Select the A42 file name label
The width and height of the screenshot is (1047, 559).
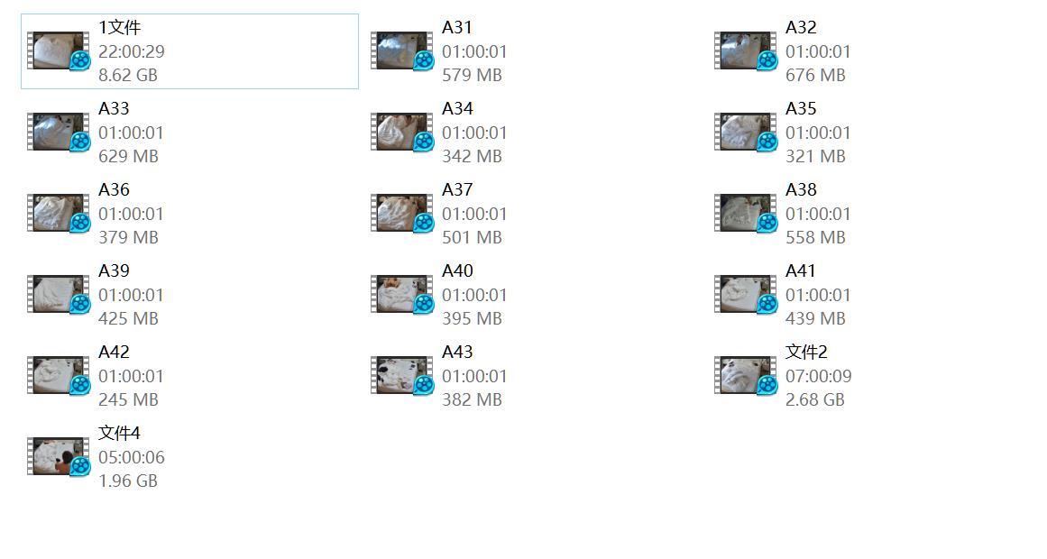pos(115,352)
